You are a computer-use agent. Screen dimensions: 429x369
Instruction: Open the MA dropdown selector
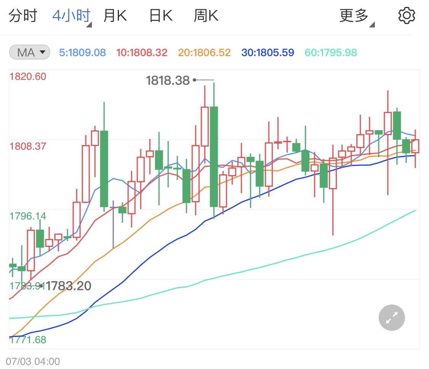[43, 52]
